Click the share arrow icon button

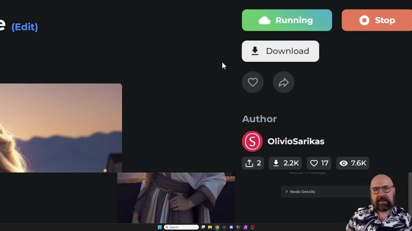[284, 82]
